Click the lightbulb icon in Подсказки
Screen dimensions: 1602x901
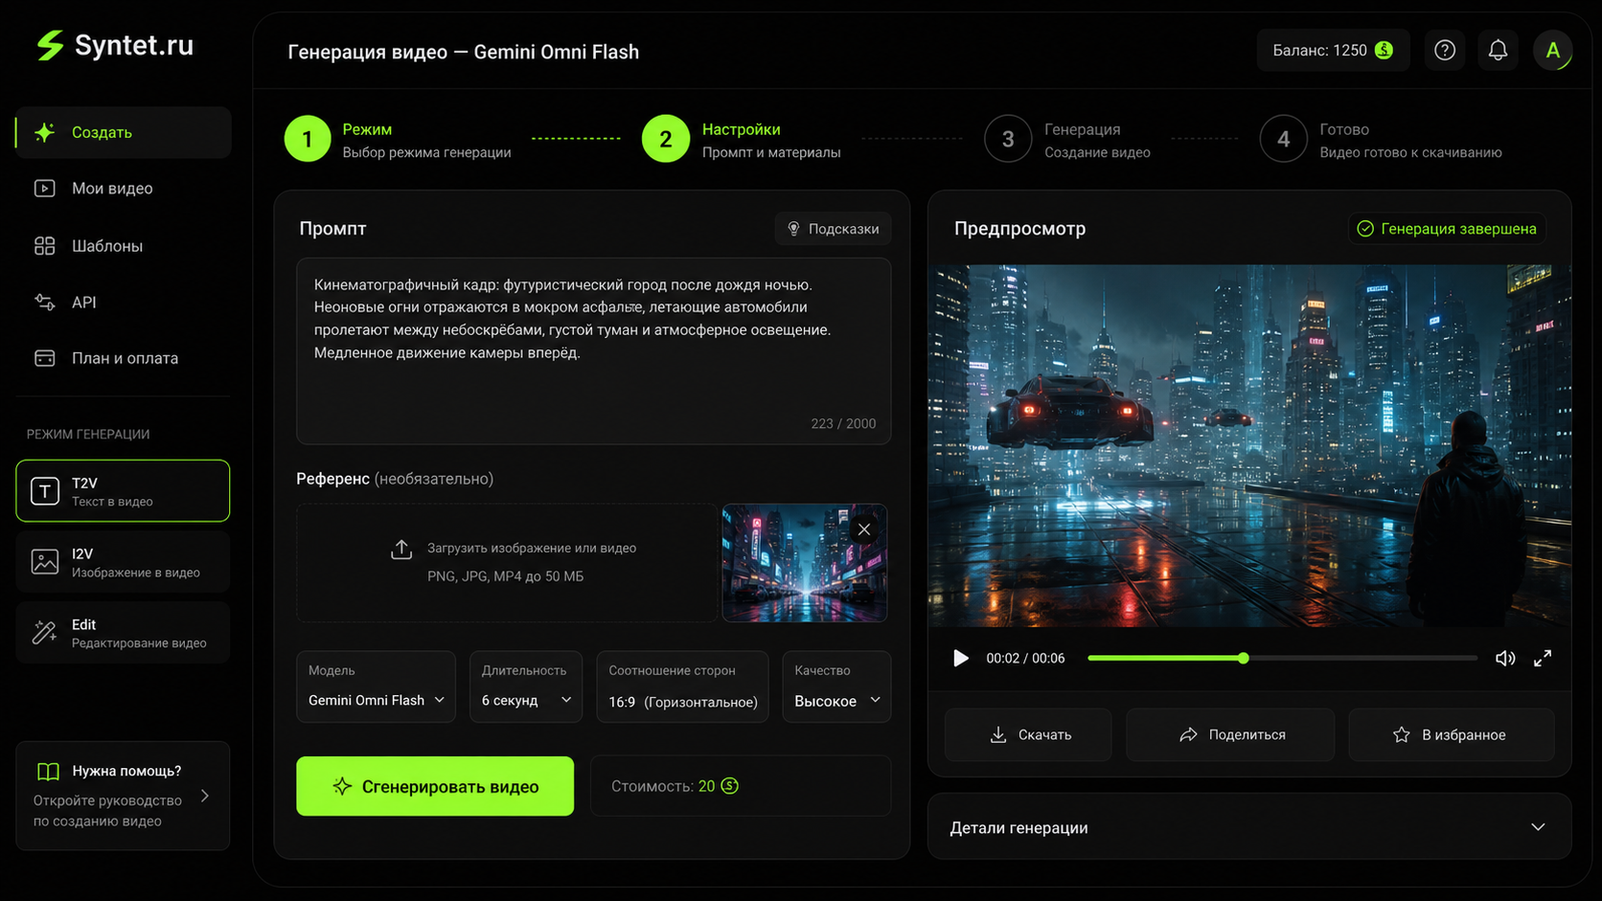click(793, 229)
